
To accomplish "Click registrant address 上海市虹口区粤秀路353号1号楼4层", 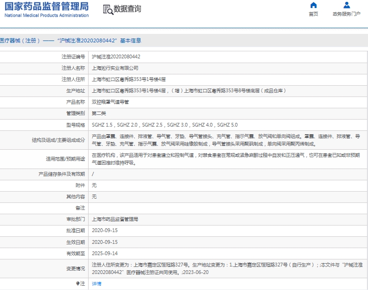I will click(129, 79).
